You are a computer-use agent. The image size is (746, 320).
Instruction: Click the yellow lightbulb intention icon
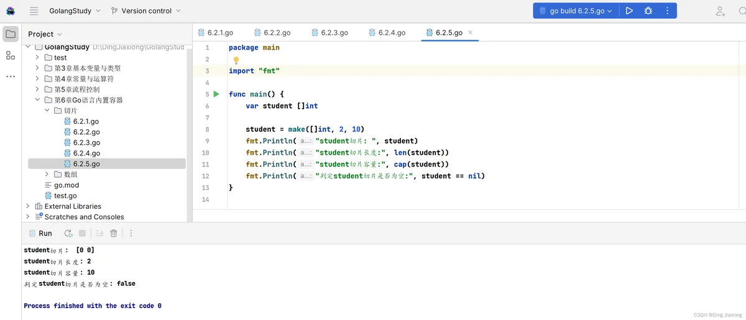236,60
